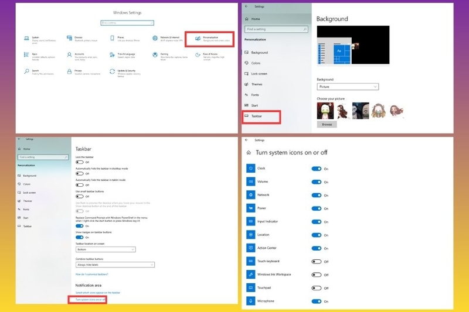Open Update & Security category icon
This screenshot has width=469, height=312.
point(112,71)
